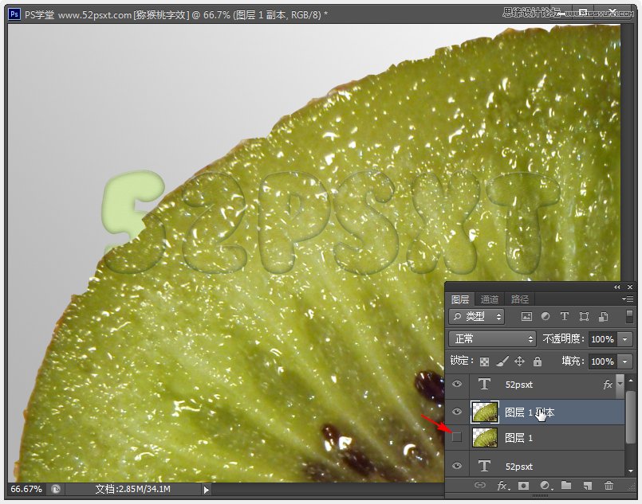
Task: Filter layers by type with text filter icon
Action: pos(564,316)
